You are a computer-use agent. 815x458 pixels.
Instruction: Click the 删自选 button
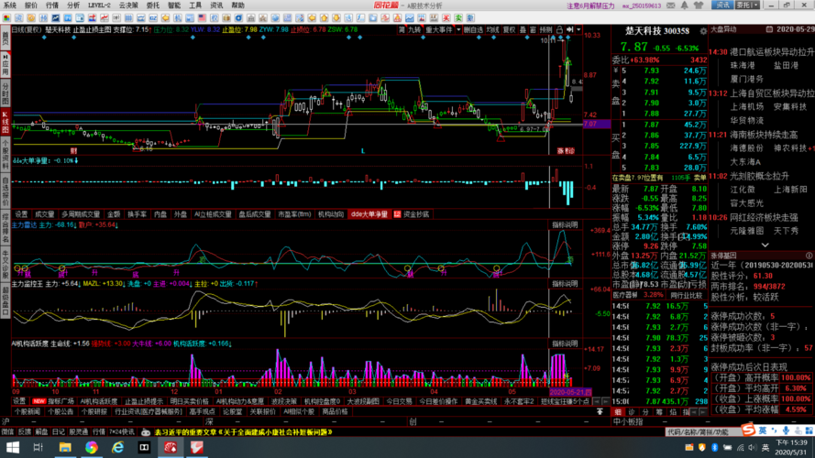[473, 29]
